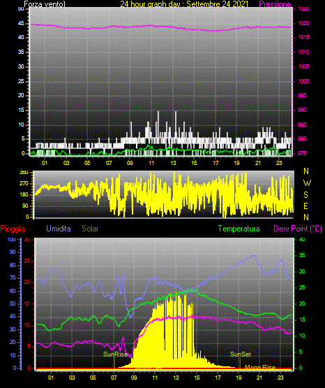The height and width of the screenshot is (388, 325).
Task: Click the red 'Pioggia' legend label
Action: pyautogui.click(x=13, y=229)
